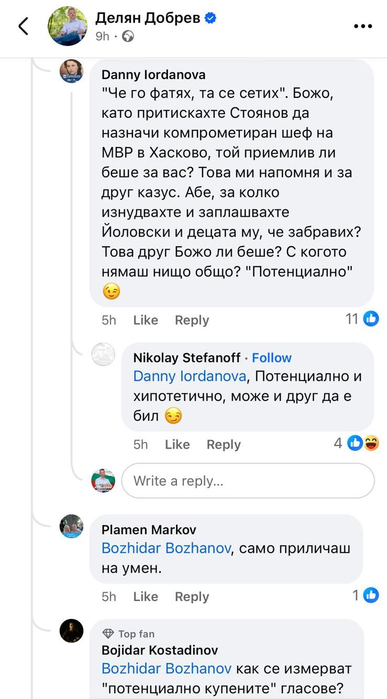
Task: Tap Bojidar Kostadinov's avatar
Action: [x=71, y=631]
